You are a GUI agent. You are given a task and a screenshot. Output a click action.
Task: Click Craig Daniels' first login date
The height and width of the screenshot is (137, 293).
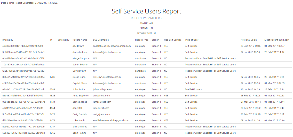point(250,114)
